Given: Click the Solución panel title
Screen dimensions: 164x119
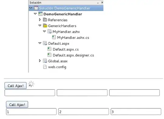Looking at the screenshot, I should (35, 3).
